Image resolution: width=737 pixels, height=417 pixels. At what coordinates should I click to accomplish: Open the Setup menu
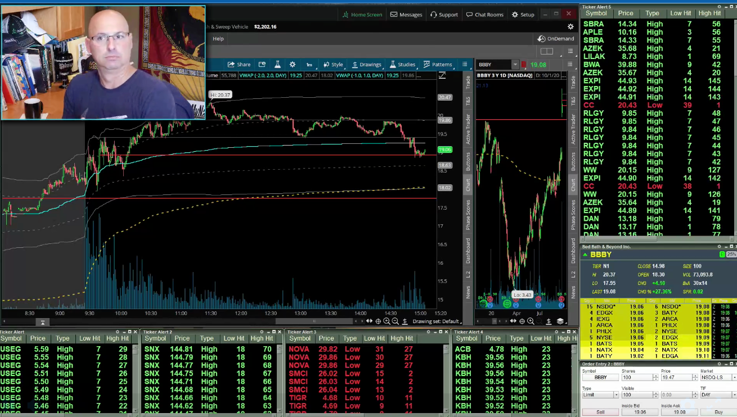pyautogui.click(x=523, y=15)
